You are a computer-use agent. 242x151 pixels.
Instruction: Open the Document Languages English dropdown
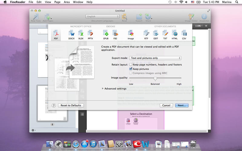tap(103, 16)
